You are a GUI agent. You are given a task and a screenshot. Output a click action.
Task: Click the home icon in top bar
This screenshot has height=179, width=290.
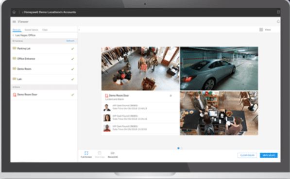click(x=14, y=12)
